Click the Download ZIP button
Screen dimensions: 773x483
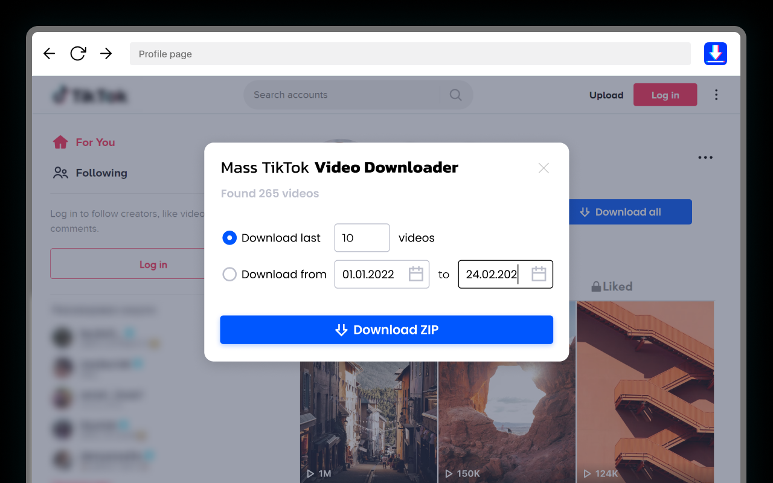click(386, 330)
